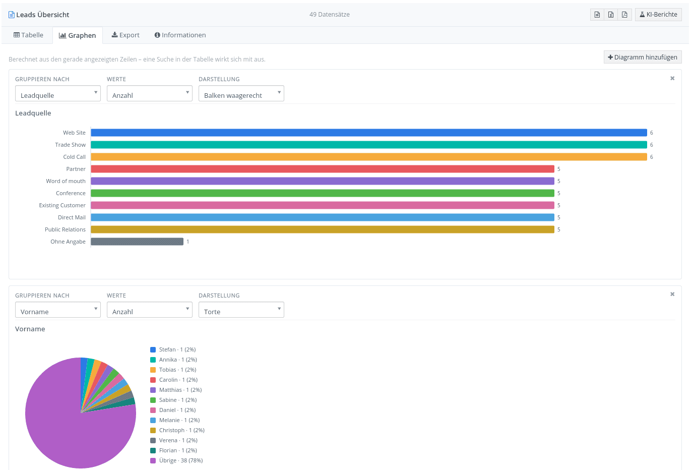Click legend entry "Carolin · 1 (2%)"

click(x=174, y=380)
